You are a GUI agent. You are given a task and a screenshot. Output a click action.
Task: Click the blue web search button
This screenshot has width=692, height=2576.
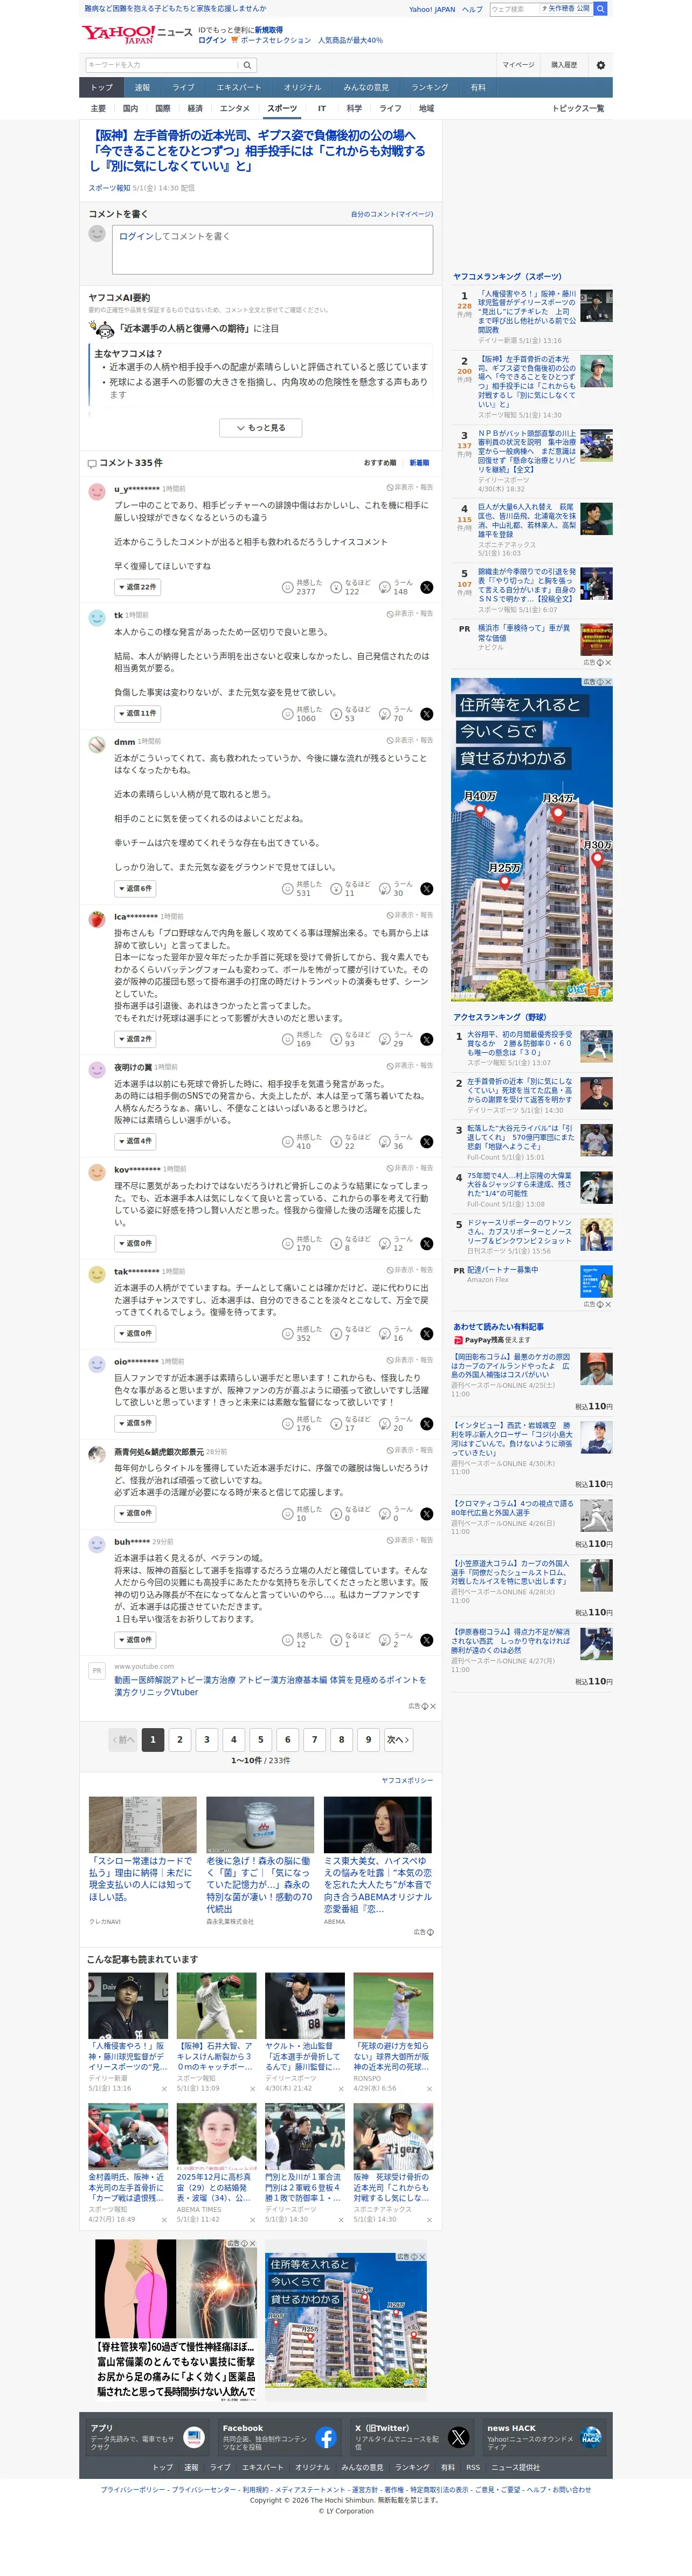click(x=600, y=9)
